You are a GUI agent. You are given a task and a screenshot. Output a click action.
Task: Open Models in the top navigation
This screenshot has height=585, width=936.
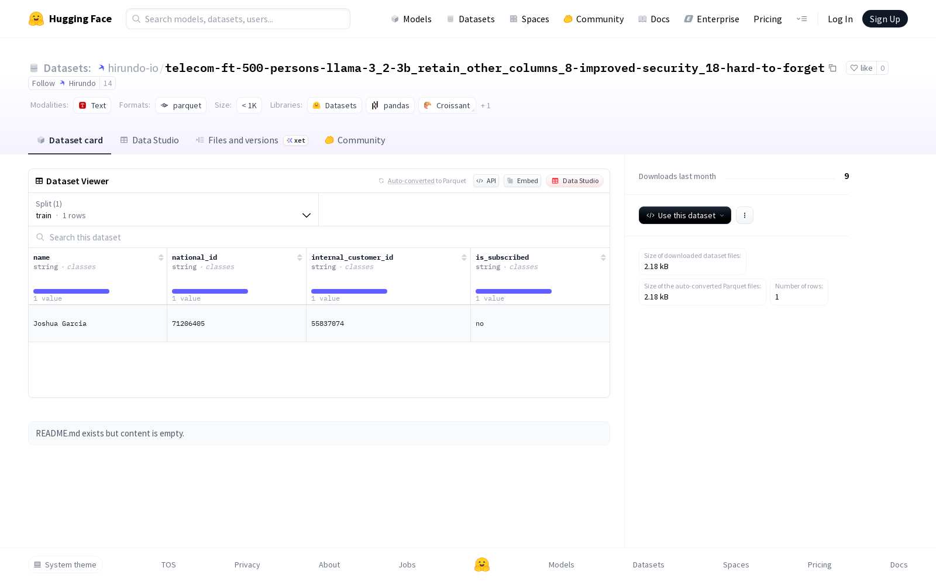pos(411,19)
